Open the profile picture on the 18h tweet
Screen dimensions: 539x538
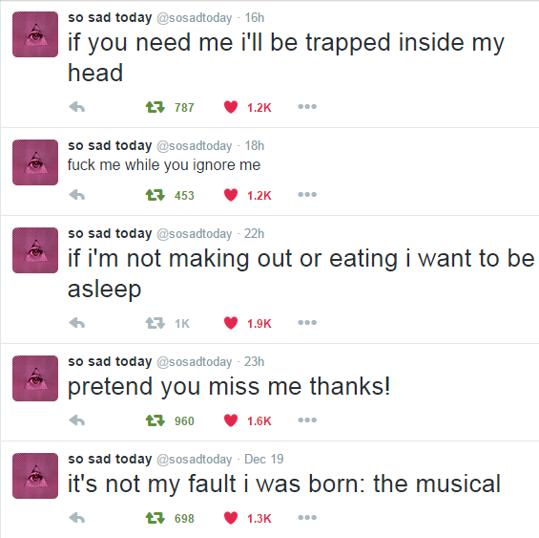point(35,162)
